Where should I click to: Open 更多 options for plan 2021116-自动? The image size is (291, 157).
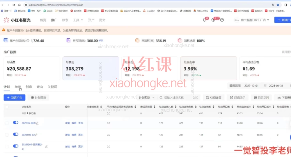tap(81, 123)
